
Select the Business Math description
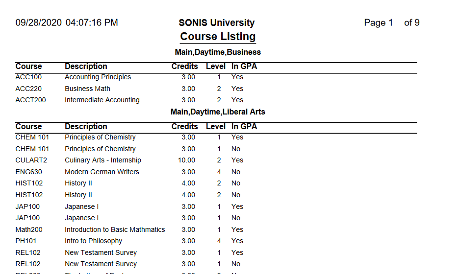pos(87,89)
